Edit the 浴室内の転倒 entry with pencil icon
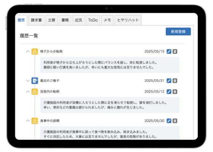Viewport: 213px width, 152px height. (x=169, y=92)
